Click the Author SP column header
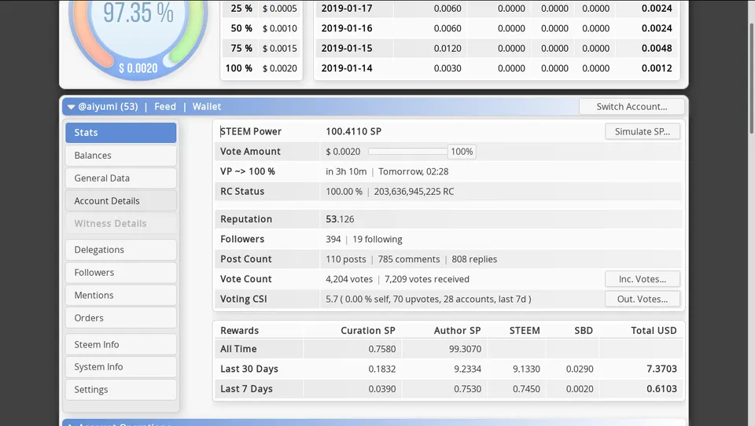Image resolution: width=755 pixels, height=426 pixels. [x=457, y=331]
